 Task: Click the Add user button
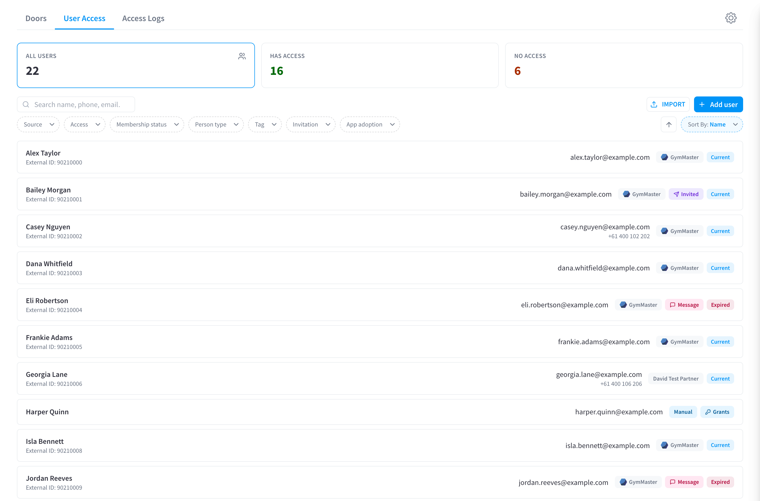click(718, 104)
